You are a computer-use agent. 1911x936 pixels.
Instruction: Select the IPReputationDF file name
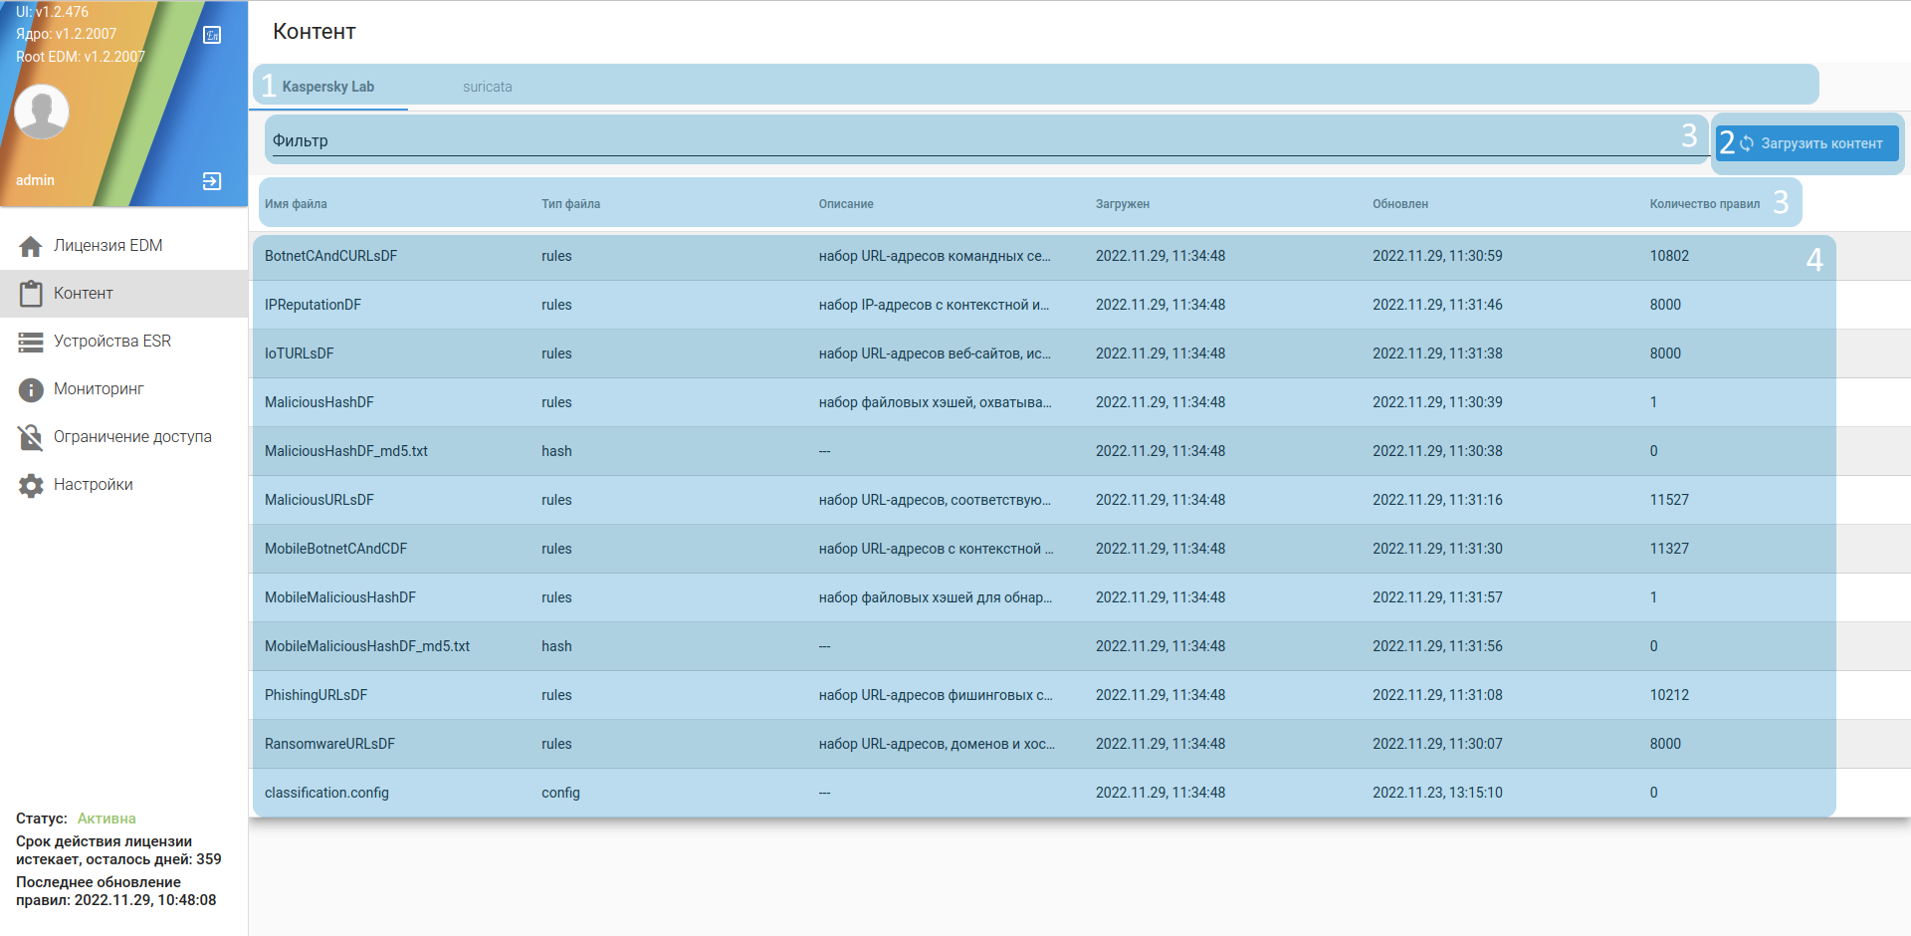313,305
